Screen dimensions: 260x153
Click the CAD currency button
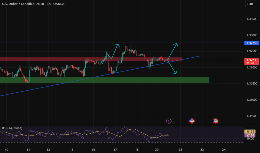coord(252,4)
